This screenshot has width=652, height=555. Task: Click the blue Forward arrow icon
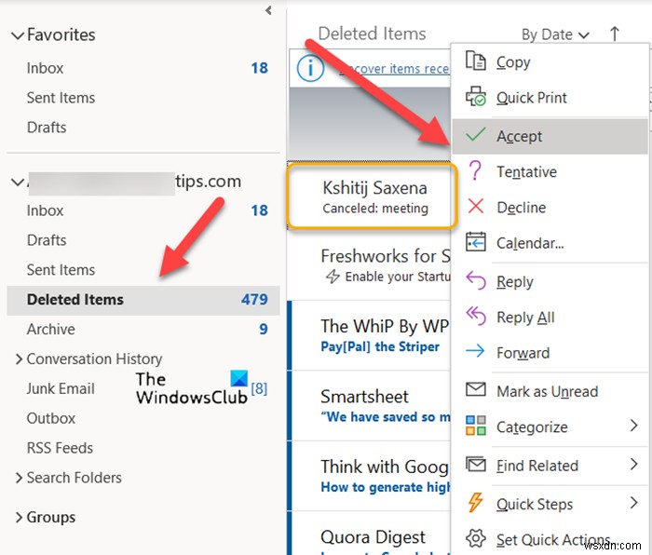click(475, 351)
